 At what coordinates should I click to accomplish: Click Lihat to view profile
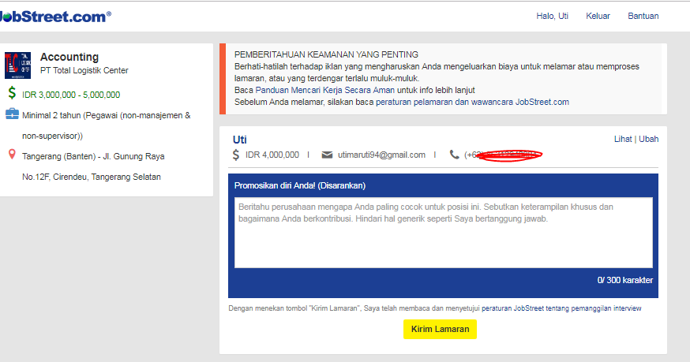point(623,139)
